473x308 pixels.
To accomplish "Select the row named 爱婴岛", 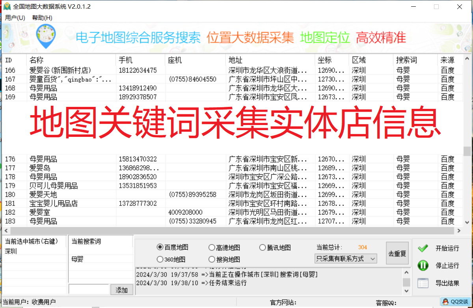I will pos(233,168).
